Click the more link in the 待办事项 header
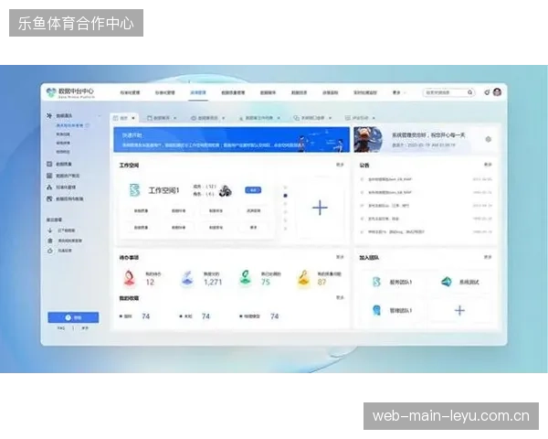The image size is (548, 439). (340, 257)
